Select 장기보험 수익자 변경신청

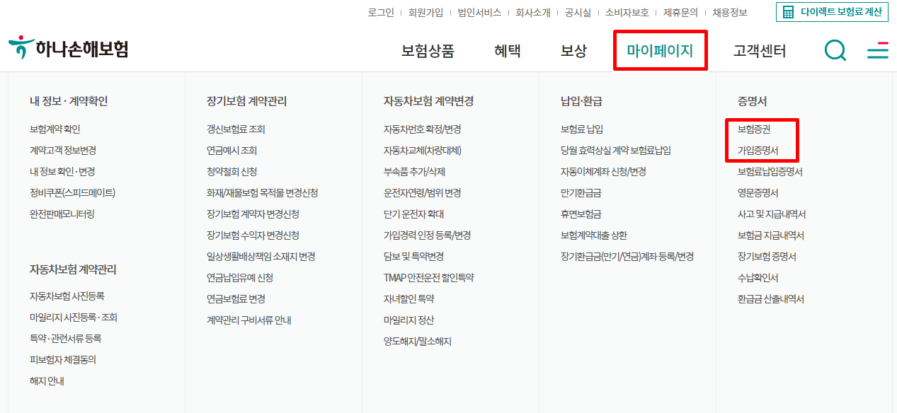point(253,235)
